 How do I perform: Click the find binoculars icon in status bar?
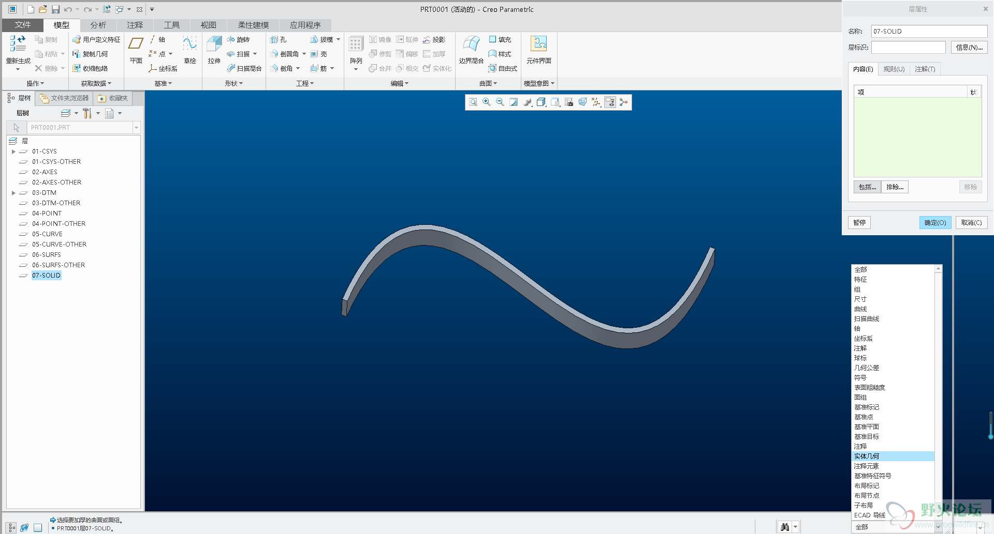pyautogui.click(x=785, y=527)
